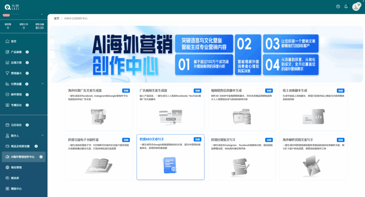The image size is (365, 197).
Task: Go to 专属后台 in sidebar
Action: [x=16, y=105]
